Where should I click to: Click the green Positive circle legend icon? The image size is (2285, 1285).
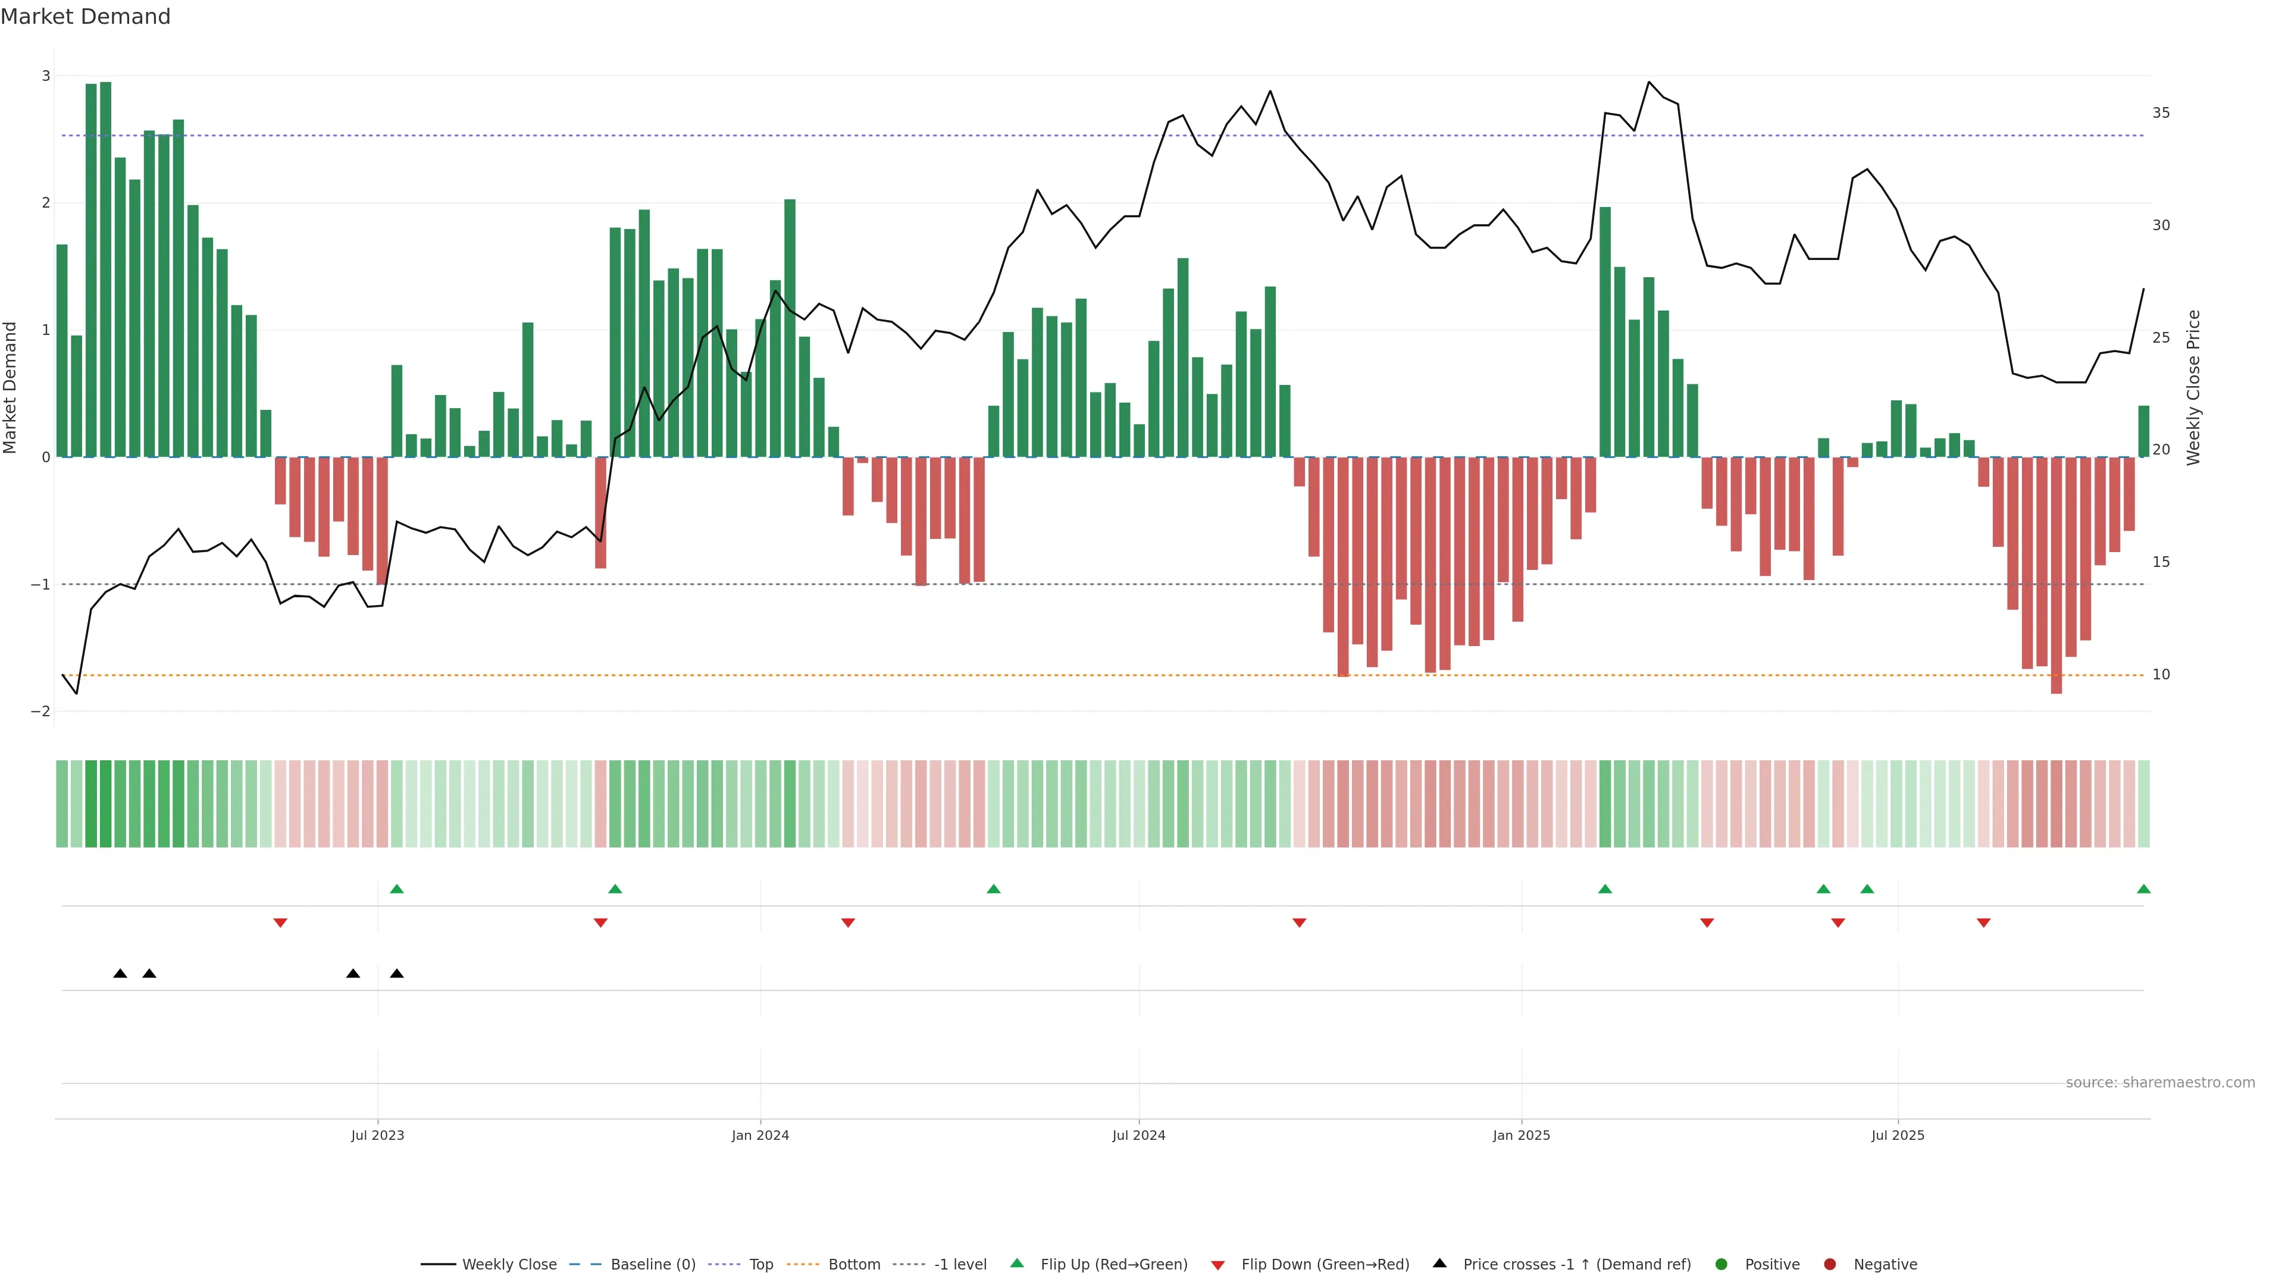1721,1264
